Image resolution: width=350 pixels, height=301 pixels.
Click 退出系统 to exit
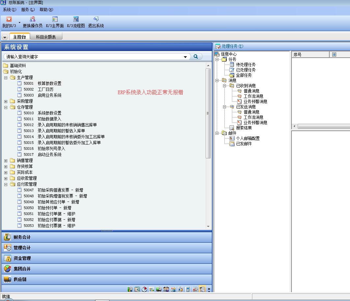[x=96, y=22]
